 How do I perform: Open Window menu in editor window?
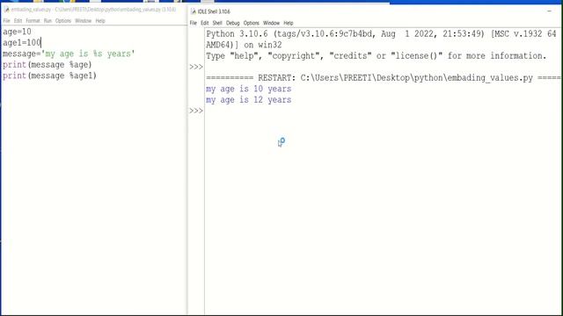(84, 21)
